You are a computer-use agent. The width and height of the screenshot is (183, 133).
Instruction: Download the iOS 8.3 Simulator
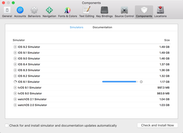pyautogui.click(x=15, y=70)
